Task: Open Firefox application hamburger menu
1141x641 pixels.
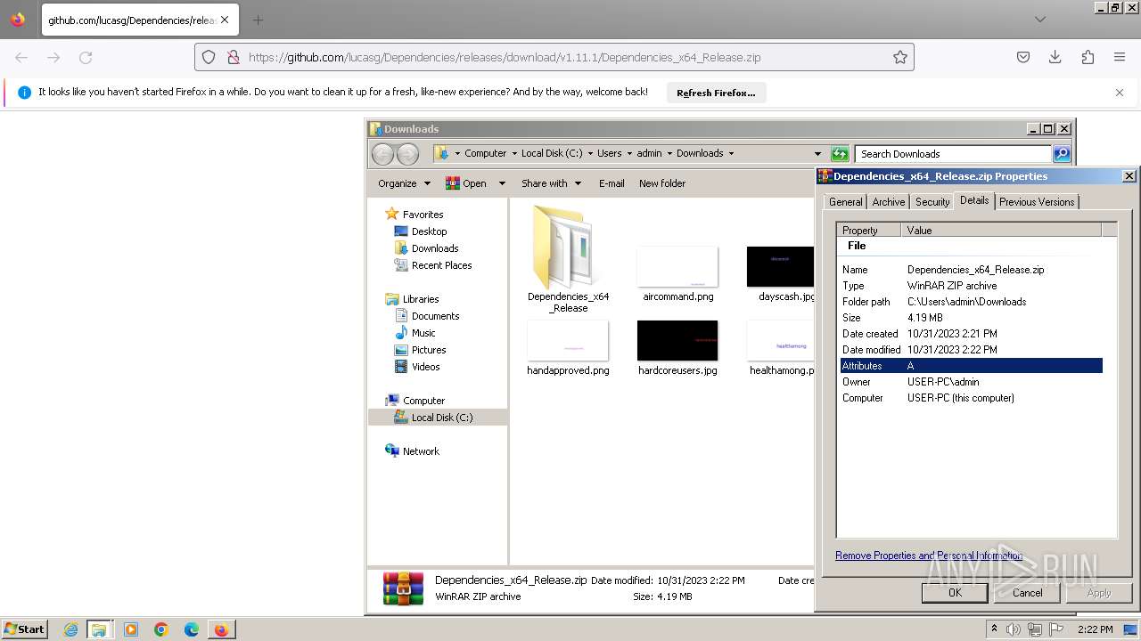Action: 1120,57
